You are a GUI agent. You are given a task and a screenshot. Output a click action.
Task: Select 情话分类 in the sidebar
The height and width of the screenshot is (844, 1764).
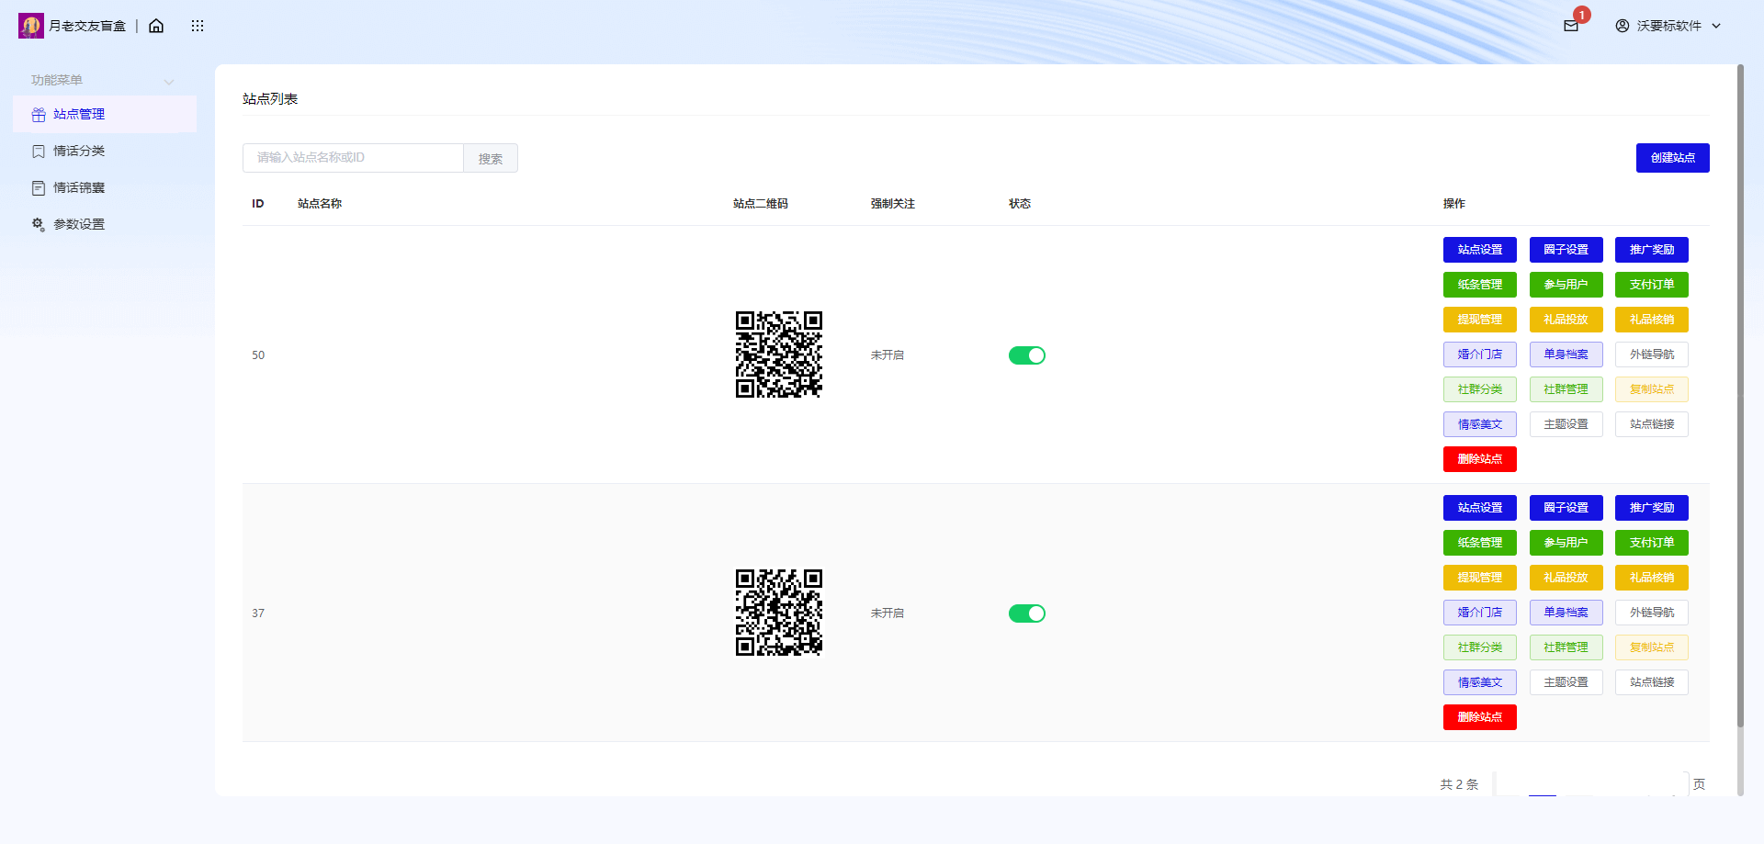point(105,152)
